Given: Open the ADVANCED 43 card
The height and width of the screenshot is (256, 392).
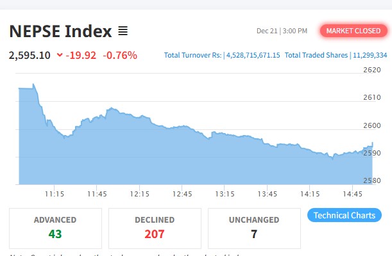Looking at the screenshot, I should point(55,227).
